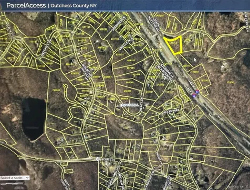Select parcel number 924188

coord(115,39)
